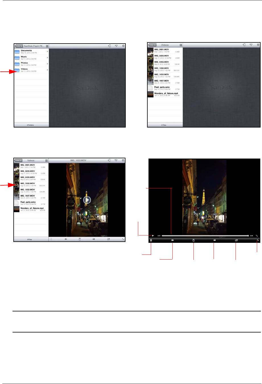Tap the scaling icon at the end of the progress bar
This screenshot has height=384, width=262.
pos(257,236)
